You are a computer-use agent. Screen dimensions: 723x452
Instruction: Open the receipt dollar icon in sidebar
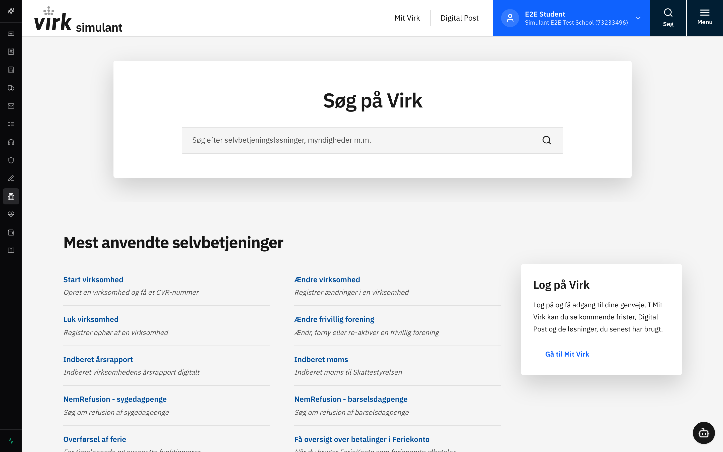click(x=11, y=52)
